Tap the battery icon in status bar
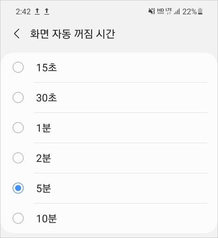Viewport: 218px width, 238px height. click(200, 11)
